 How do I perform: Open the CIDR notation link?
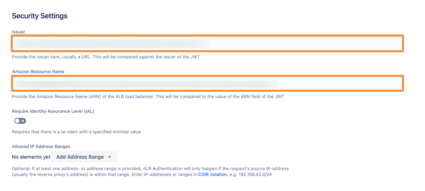click(212, 174)
